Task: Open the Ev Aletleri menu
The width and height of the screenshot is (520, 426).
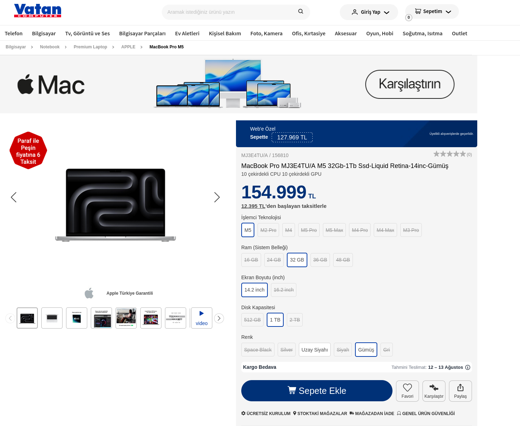Action: 187,34
